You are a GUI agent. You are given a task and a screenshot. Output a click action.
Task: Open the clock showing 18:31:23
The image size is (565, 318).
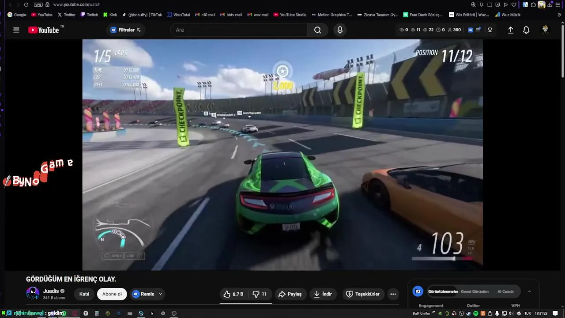pyautogui.click(x=541, y=314)
